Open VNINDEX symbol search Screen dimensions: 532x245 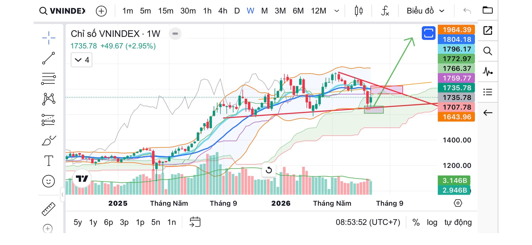pos(62,11)
